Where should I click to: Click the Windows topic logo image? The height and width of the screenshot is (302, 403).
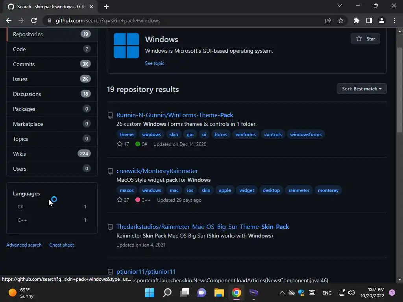(x=126, y=46)
